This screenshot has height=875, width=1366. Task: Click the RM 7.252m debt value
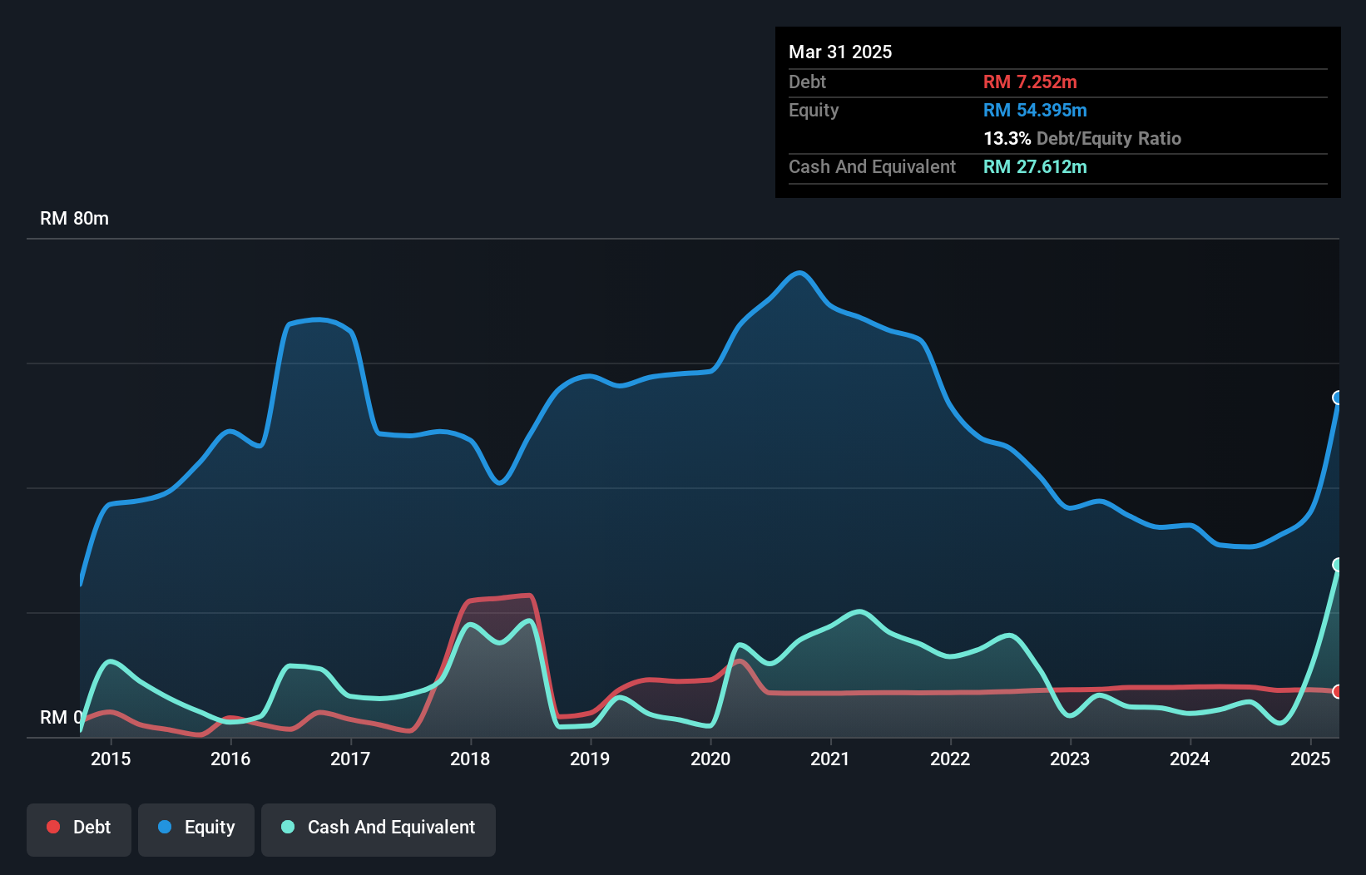point(1030,82)
